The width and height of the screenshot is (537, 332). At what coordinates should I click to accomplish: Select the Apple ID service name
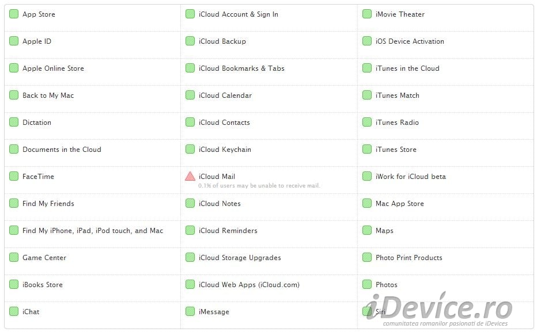coord(37,41)
